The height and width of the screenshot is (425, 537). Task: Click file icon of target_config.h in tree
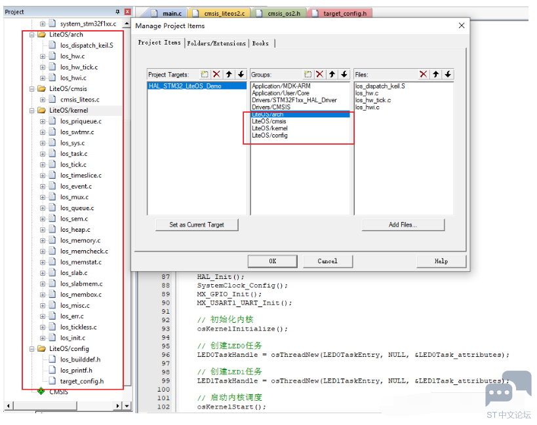(x=52, y=380)
